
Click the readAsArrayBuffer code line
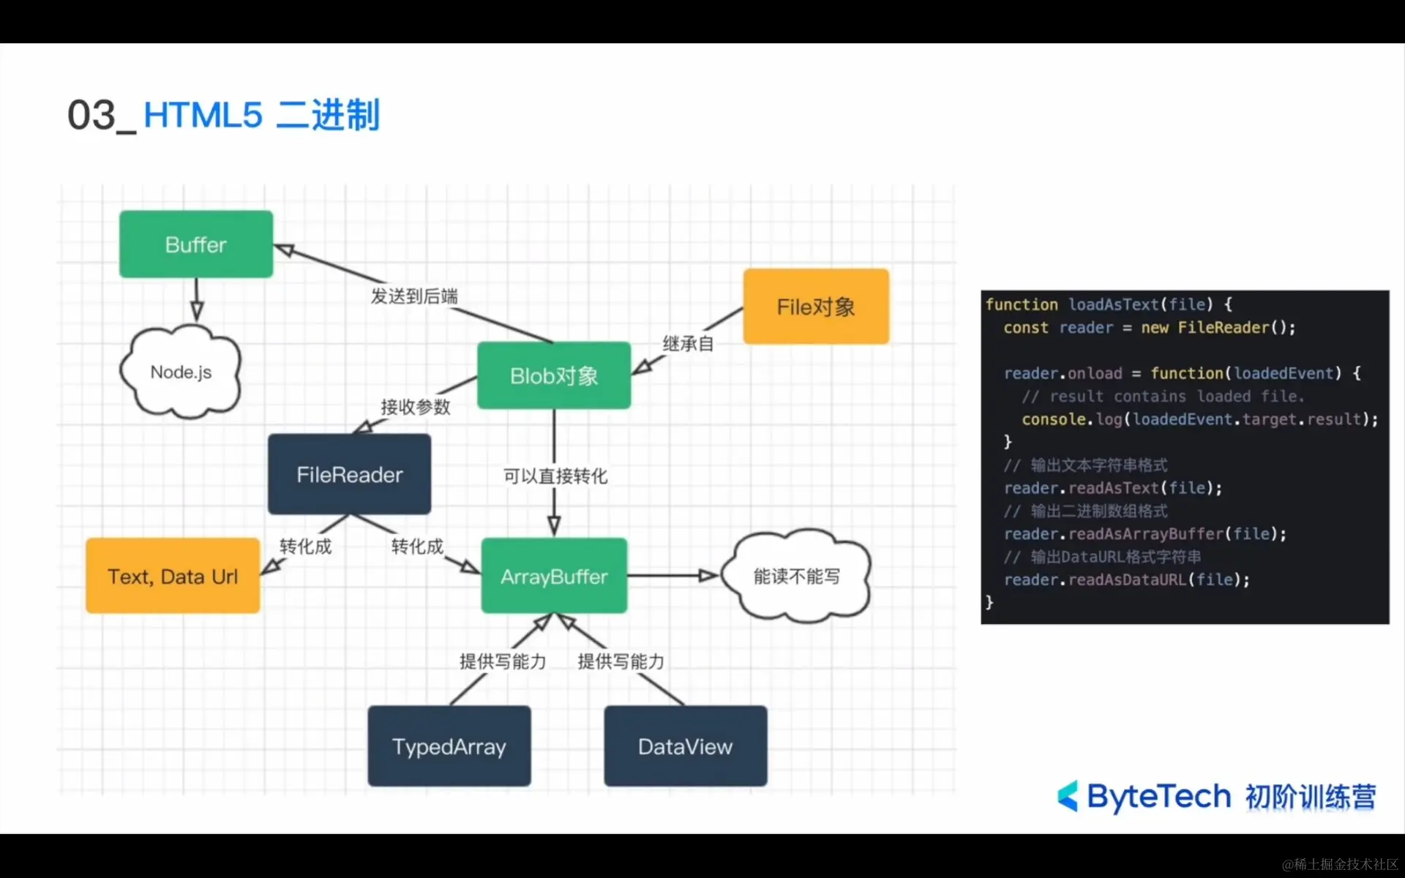[1144, 534]
